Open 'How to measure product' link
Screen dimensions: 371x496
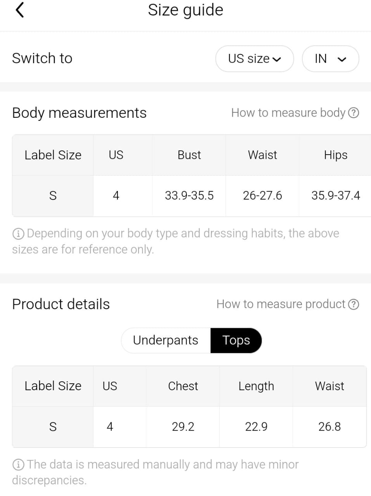pos(281,304)
